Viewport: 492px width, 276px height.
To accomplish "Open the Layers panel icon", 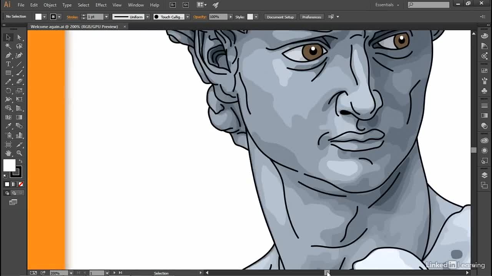I will click(x=484, y=175).
